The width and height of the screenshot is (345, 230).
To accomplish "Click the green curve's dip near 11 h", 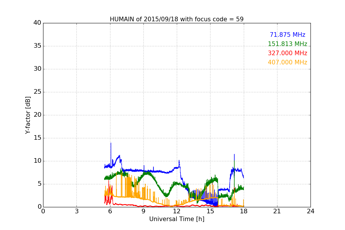I will (166, 195).
